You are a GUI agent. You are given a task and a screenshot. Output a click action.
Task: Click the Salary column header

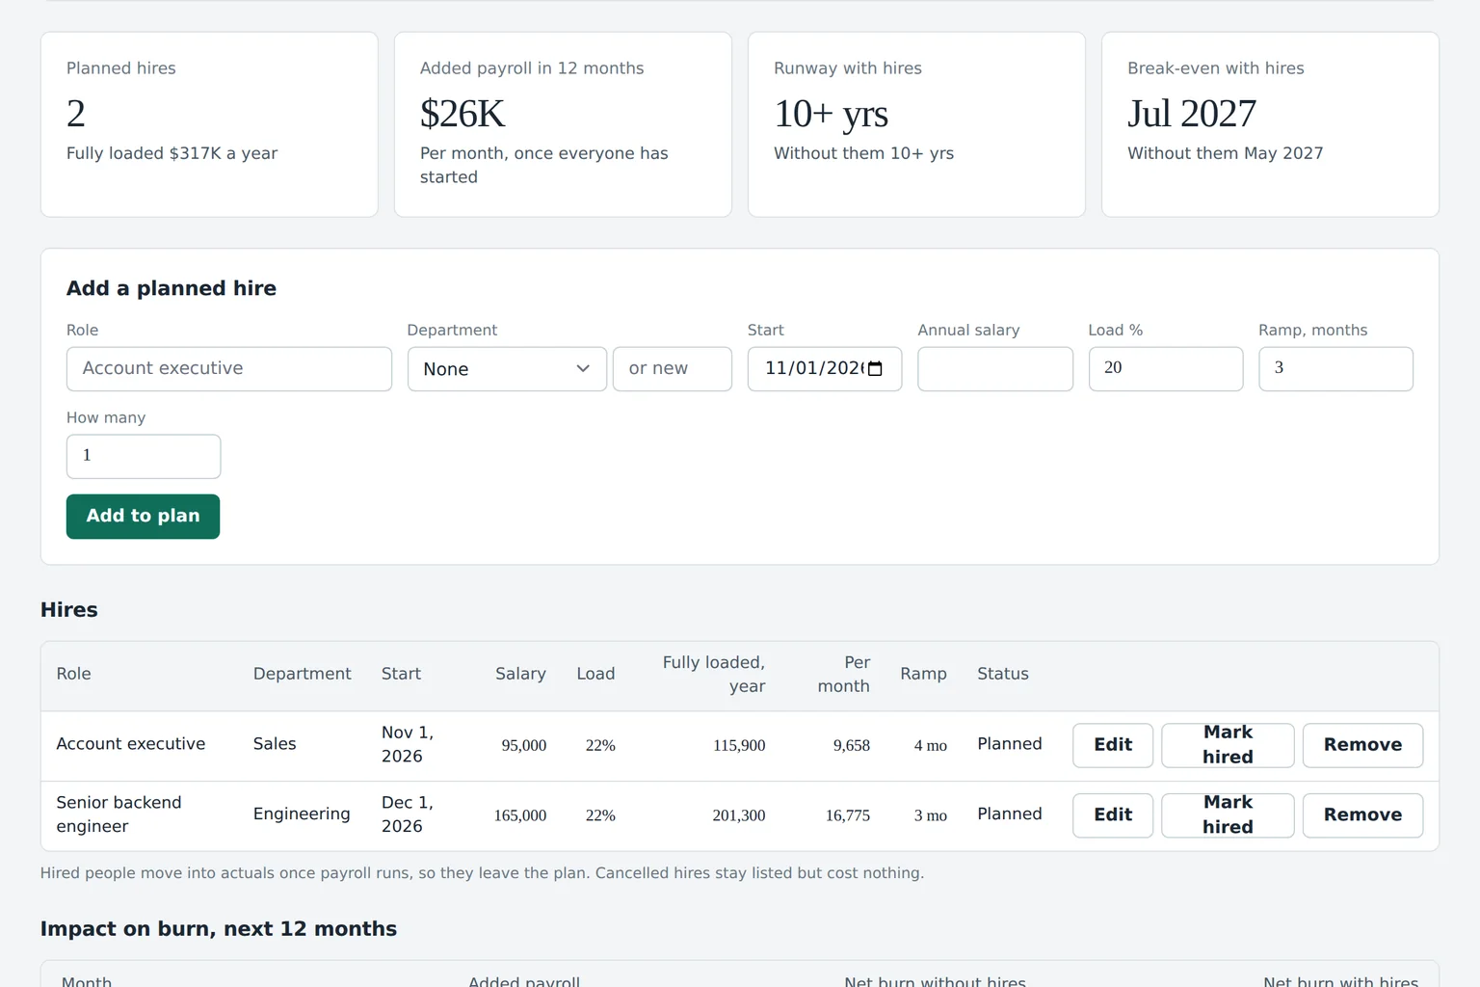click(x=520, y=674)
